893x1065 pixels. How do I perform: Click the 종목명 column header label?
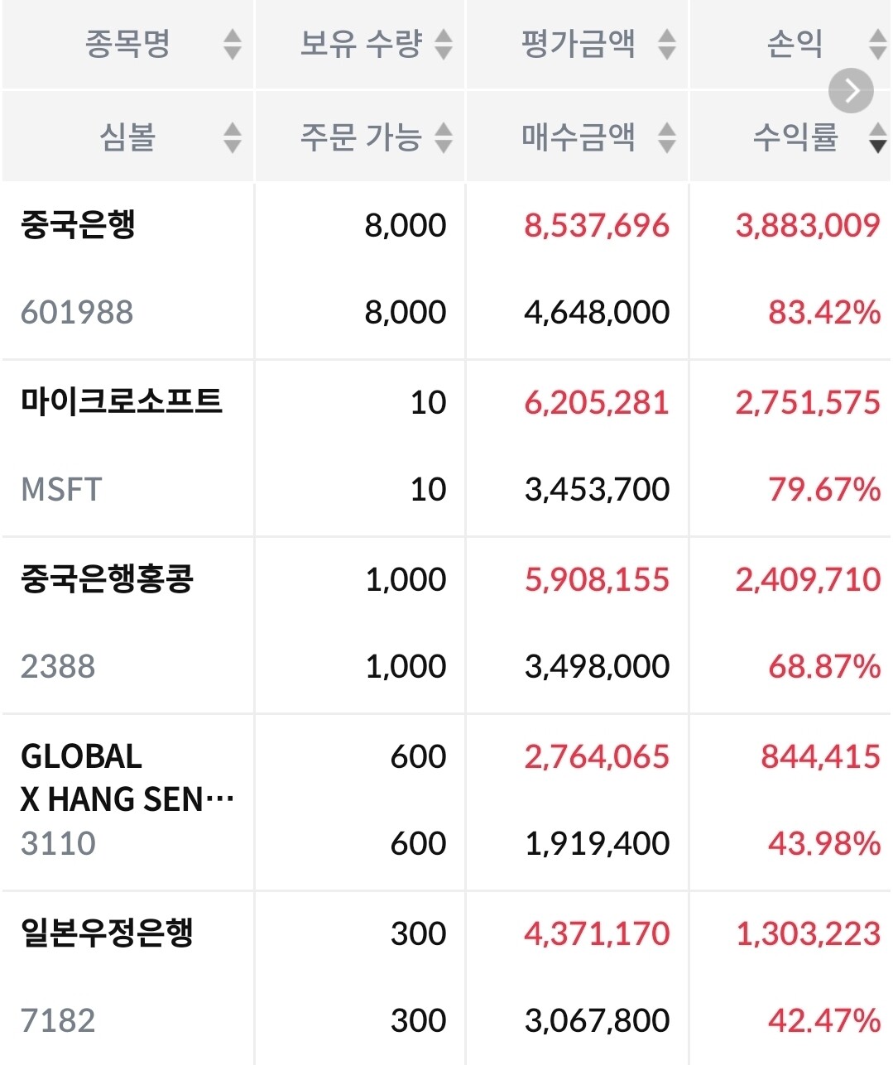127,44
